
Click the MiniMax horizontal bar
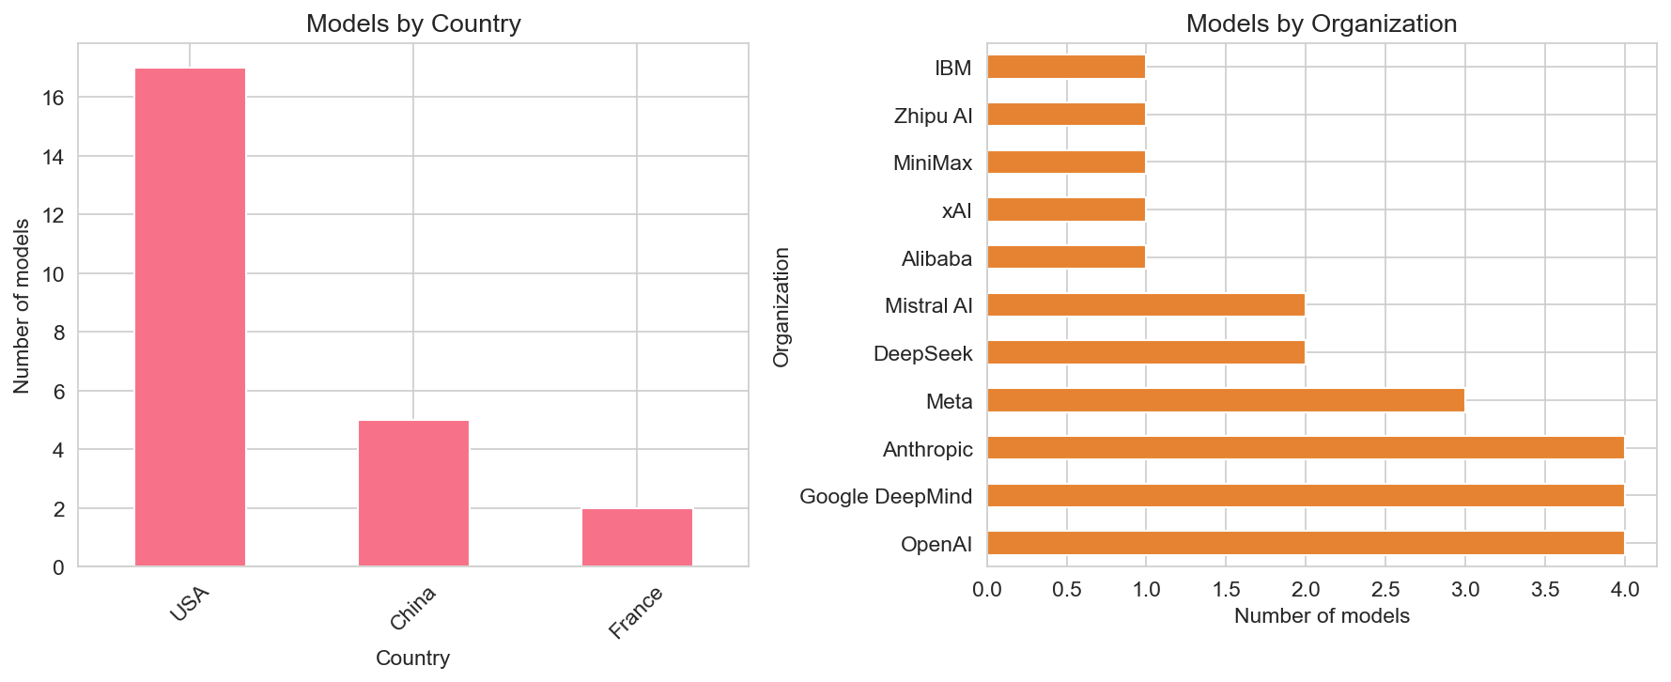coord(1066,162)
